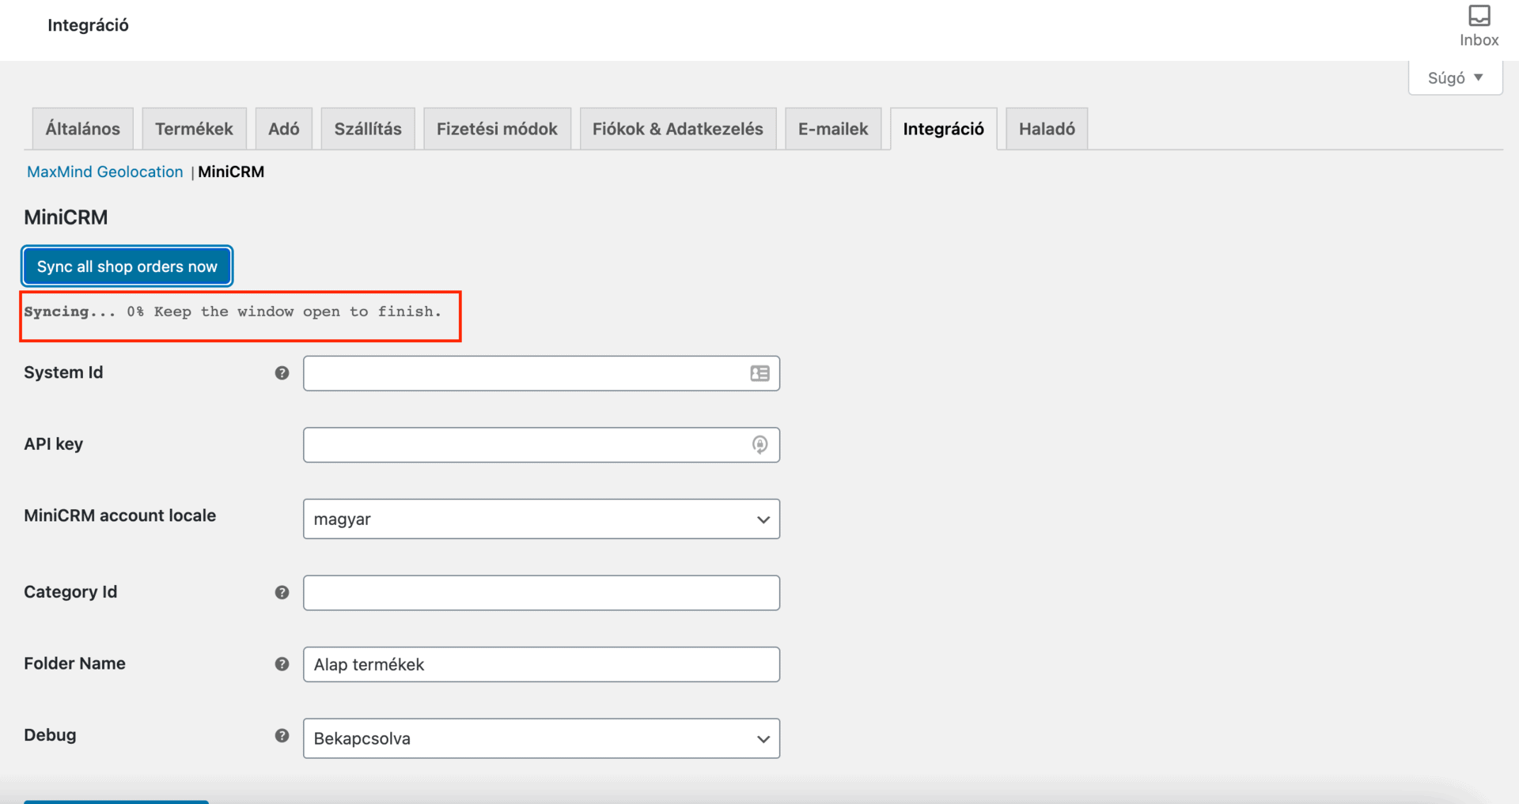Click the Folder Name help icon
The image size is (1519, 804).
(282, 664)
